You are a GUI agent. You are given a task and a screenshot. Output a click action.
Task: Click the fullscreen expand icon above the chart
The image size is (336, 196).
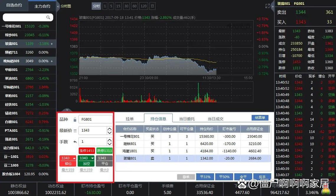click(267, 6)
